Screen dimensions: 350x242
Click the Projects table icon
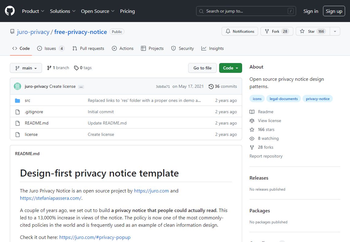[x=143, y=48]
